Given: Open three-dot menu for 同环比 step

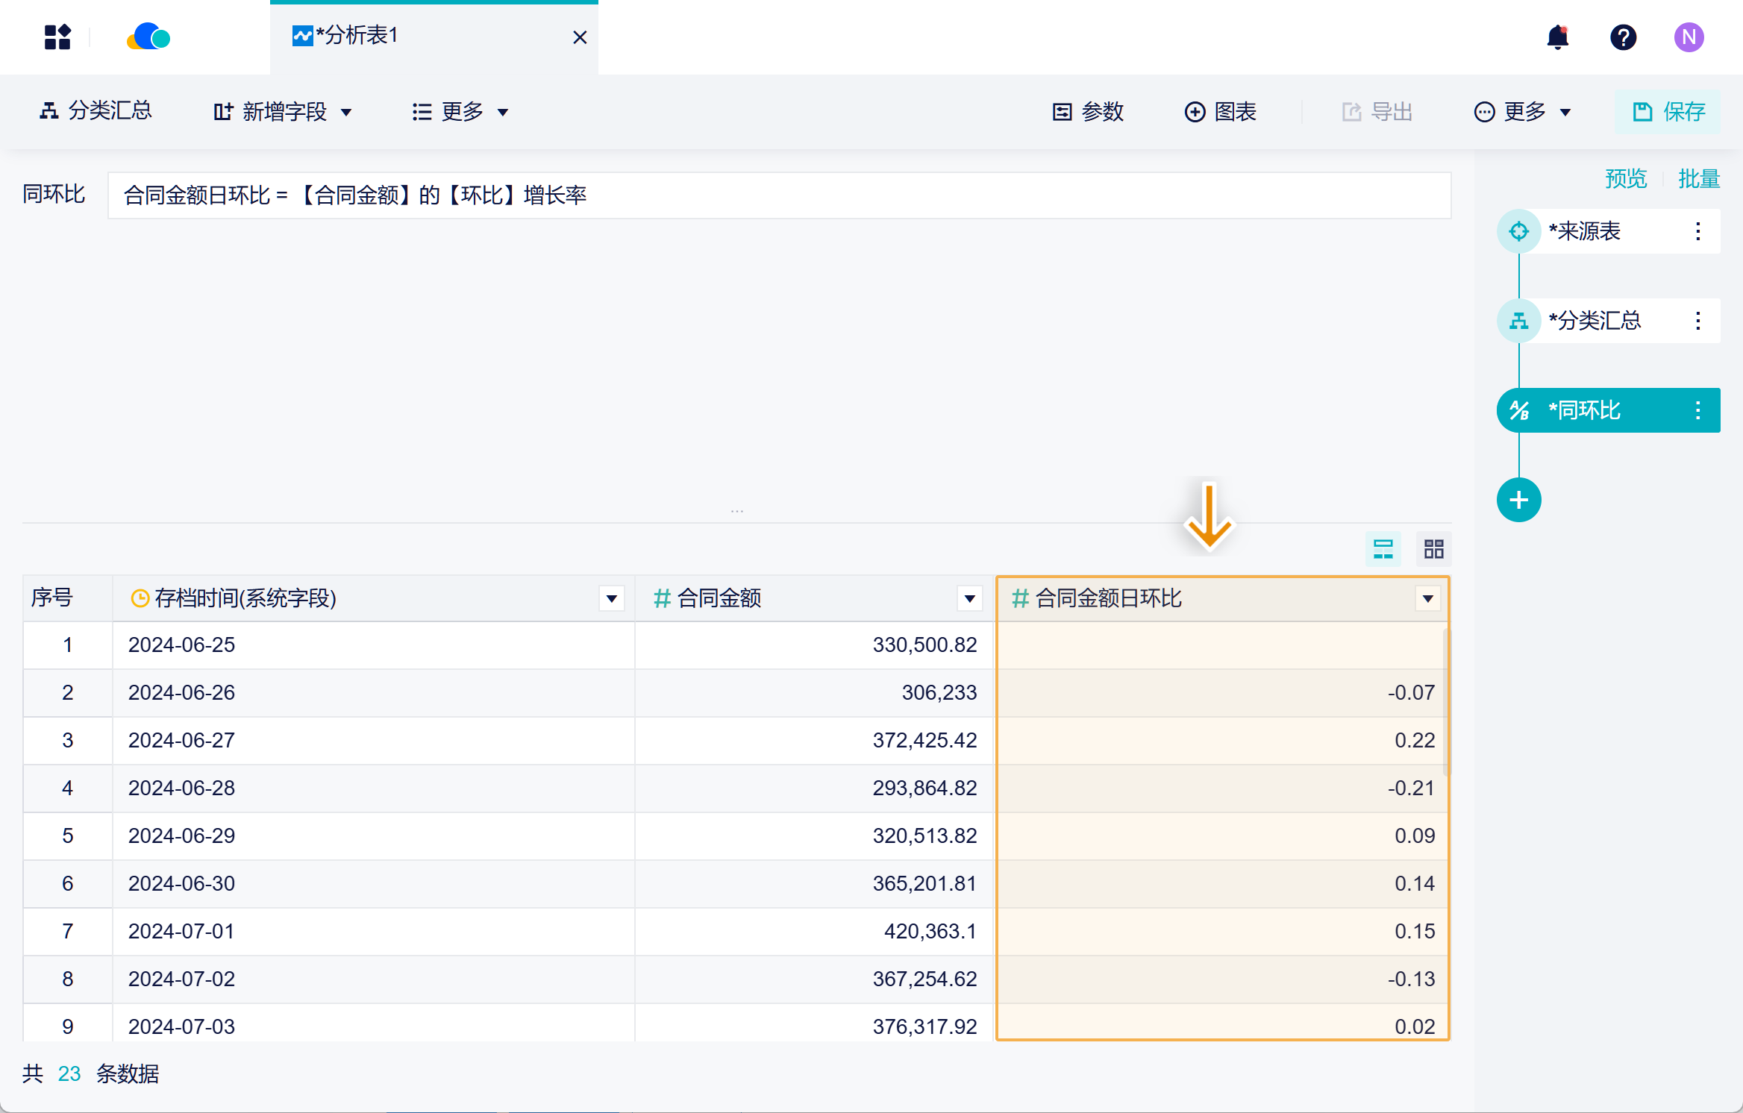Looking at the screenshot, I should 1697,410.
